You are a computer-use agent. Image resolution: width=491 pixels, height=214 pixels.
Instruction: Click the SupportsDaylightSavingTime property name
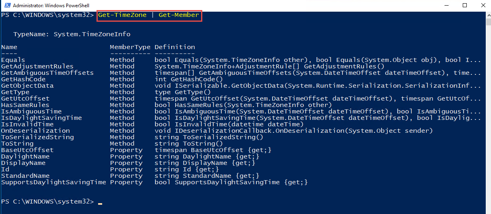pyautogui.click(x=53, y=182)
